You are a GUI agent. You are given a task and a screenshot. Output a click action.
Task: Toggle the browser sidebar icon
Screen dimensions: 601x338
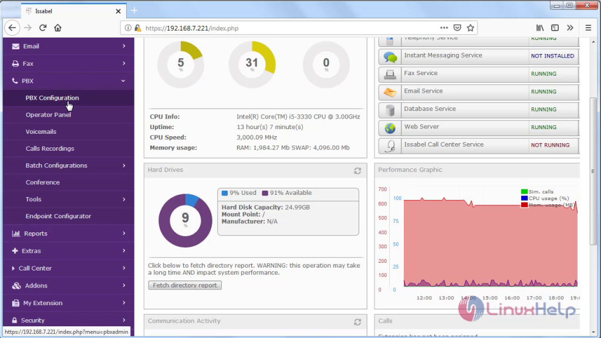click(x=555, y=28)
